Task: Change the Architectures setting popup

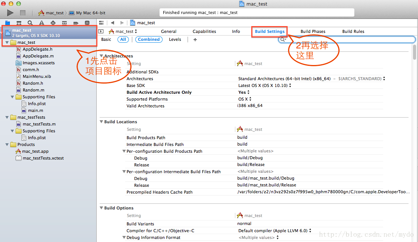Action: click(312, 79)
